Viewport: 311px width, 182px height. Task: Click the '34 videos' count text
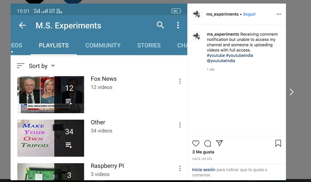click(x=102, y=131)
